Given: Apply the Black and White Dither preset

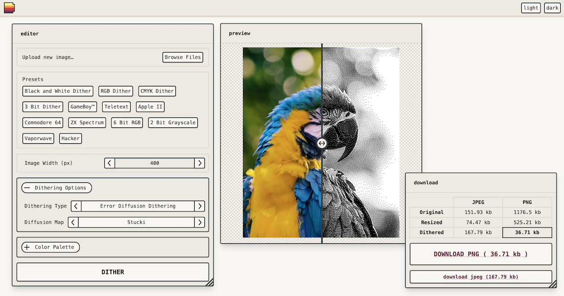Looking at the screenshot, I should pos(58,91).
